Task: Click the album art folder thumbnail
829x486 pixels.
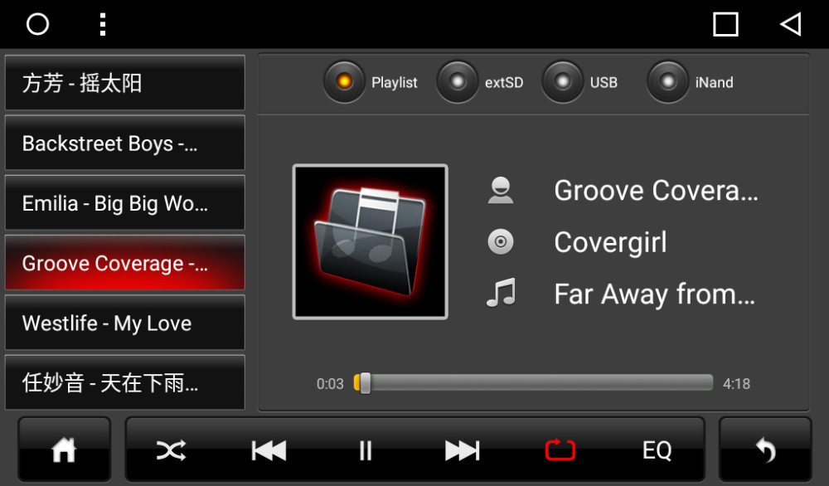Action: point(370,241)
